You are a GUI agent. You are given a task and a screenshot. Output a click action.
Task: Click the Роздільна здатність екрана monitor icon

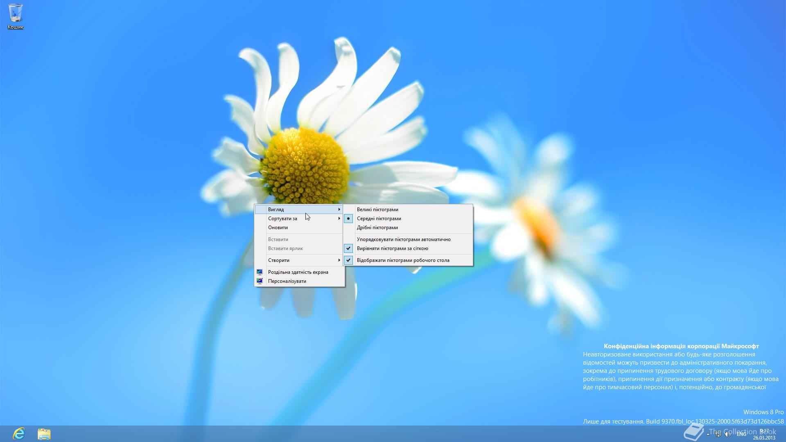point(260,272)
